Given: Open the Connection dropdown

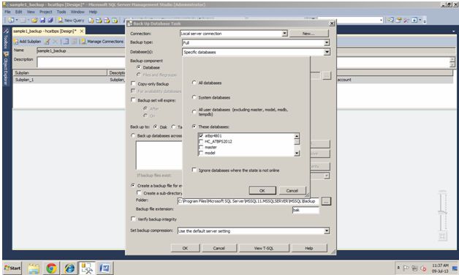Looking at the screenshot, I should [284, 34].
